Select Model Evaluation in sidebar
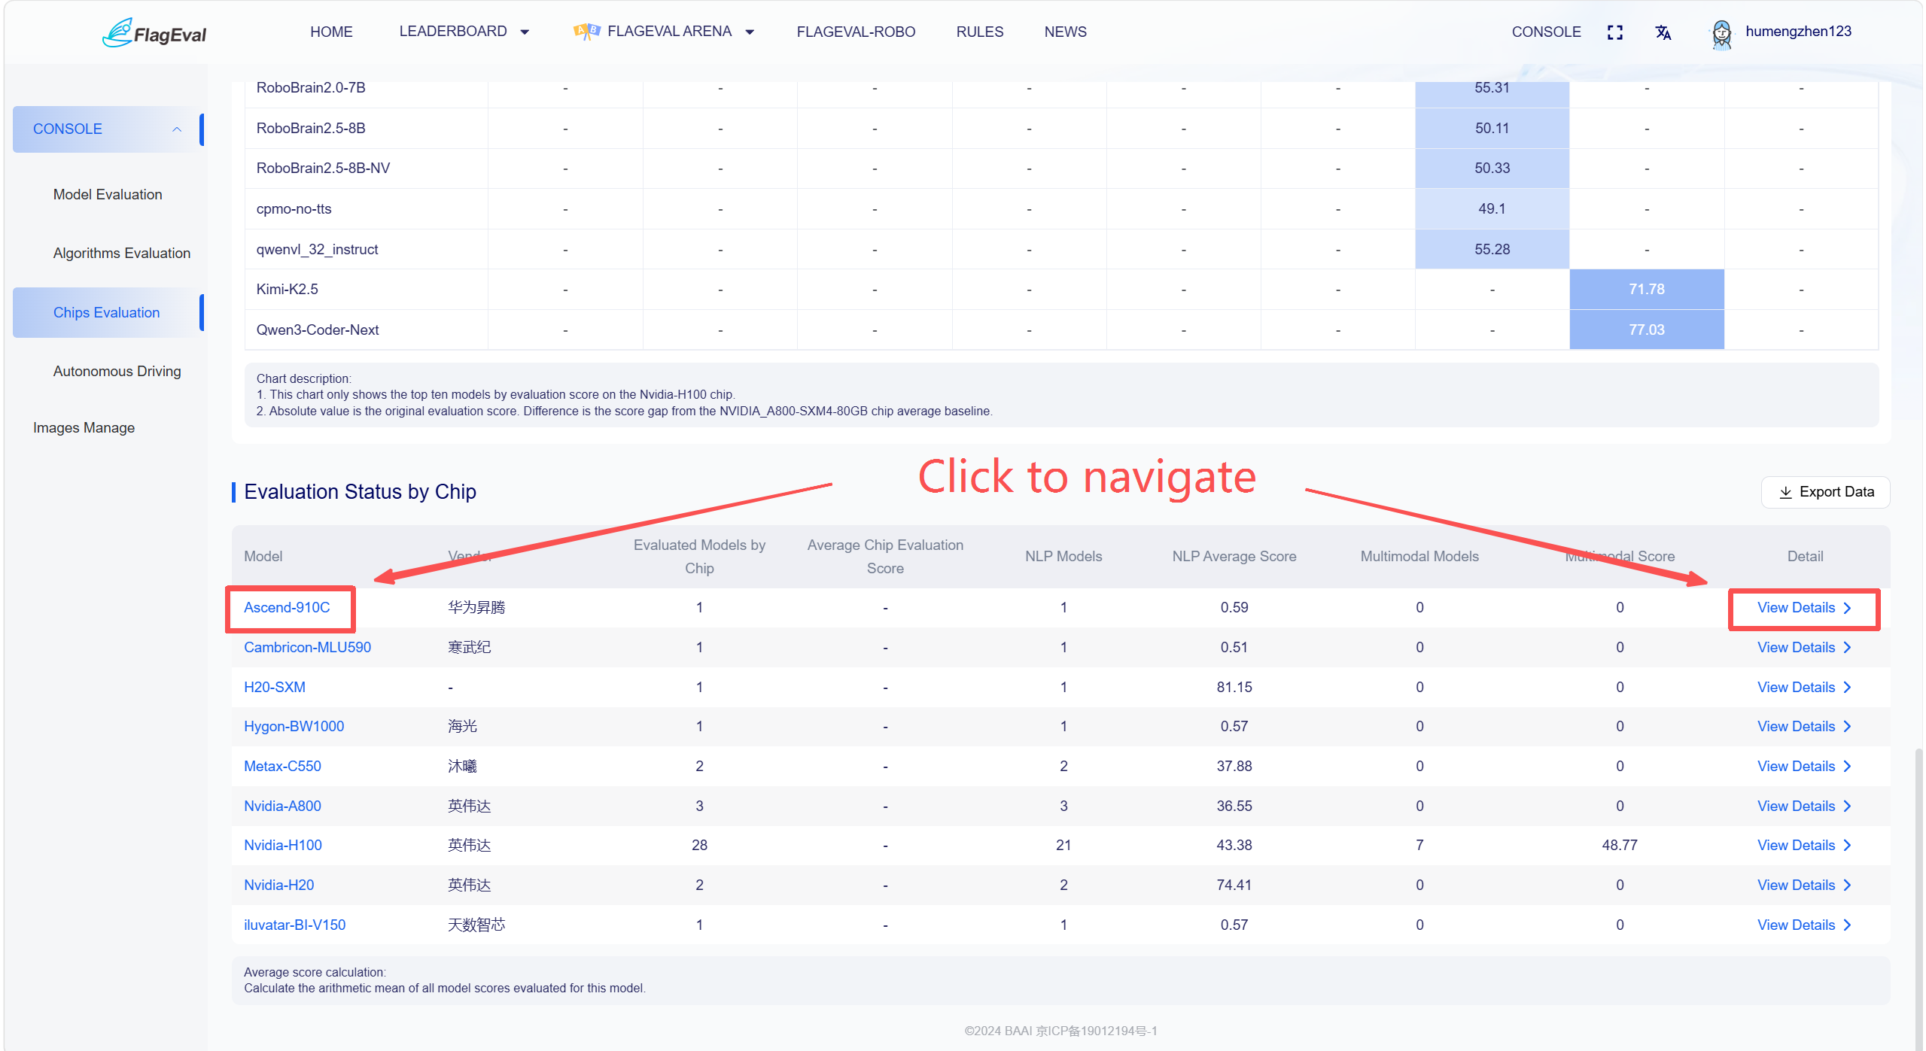1926x1051 pixels. point(108,194)
